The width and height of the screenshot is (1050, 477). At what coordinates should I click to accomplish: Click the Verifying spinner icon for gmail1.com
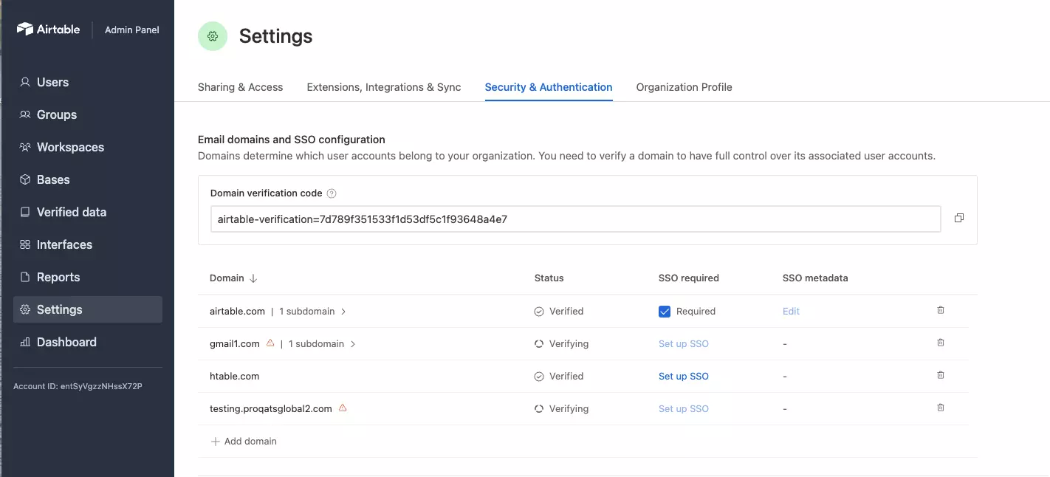539,344
